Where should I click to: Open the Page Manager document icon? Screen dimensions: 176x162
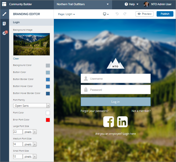pos(4,24)
